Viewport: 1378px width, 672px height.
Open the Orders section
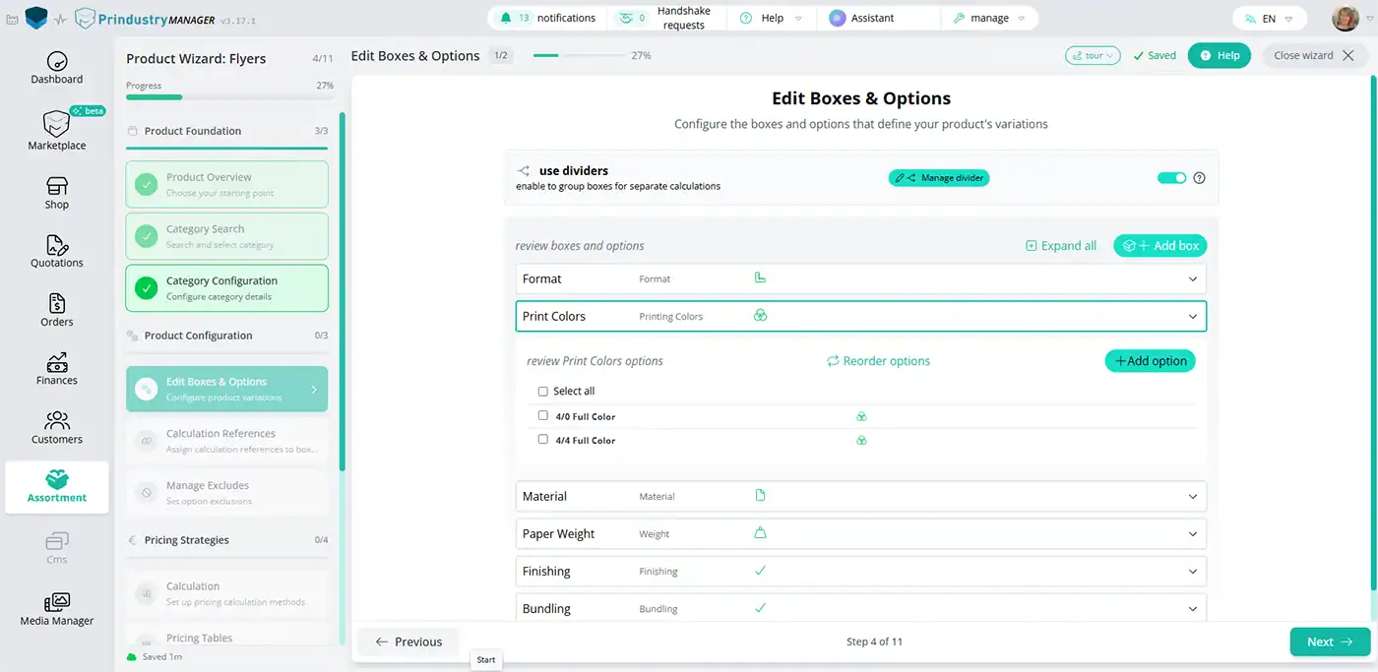point(57,310)
